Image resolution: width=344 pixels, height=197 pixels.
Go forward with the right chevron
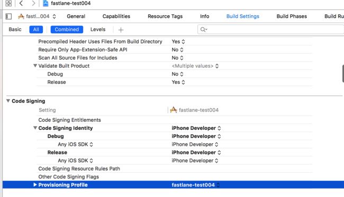(x=33, y=3)
